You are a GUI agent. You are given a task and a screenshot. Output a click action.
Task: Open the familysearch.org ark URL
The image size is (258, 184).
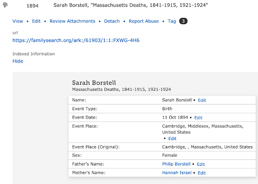pos(76,40)
